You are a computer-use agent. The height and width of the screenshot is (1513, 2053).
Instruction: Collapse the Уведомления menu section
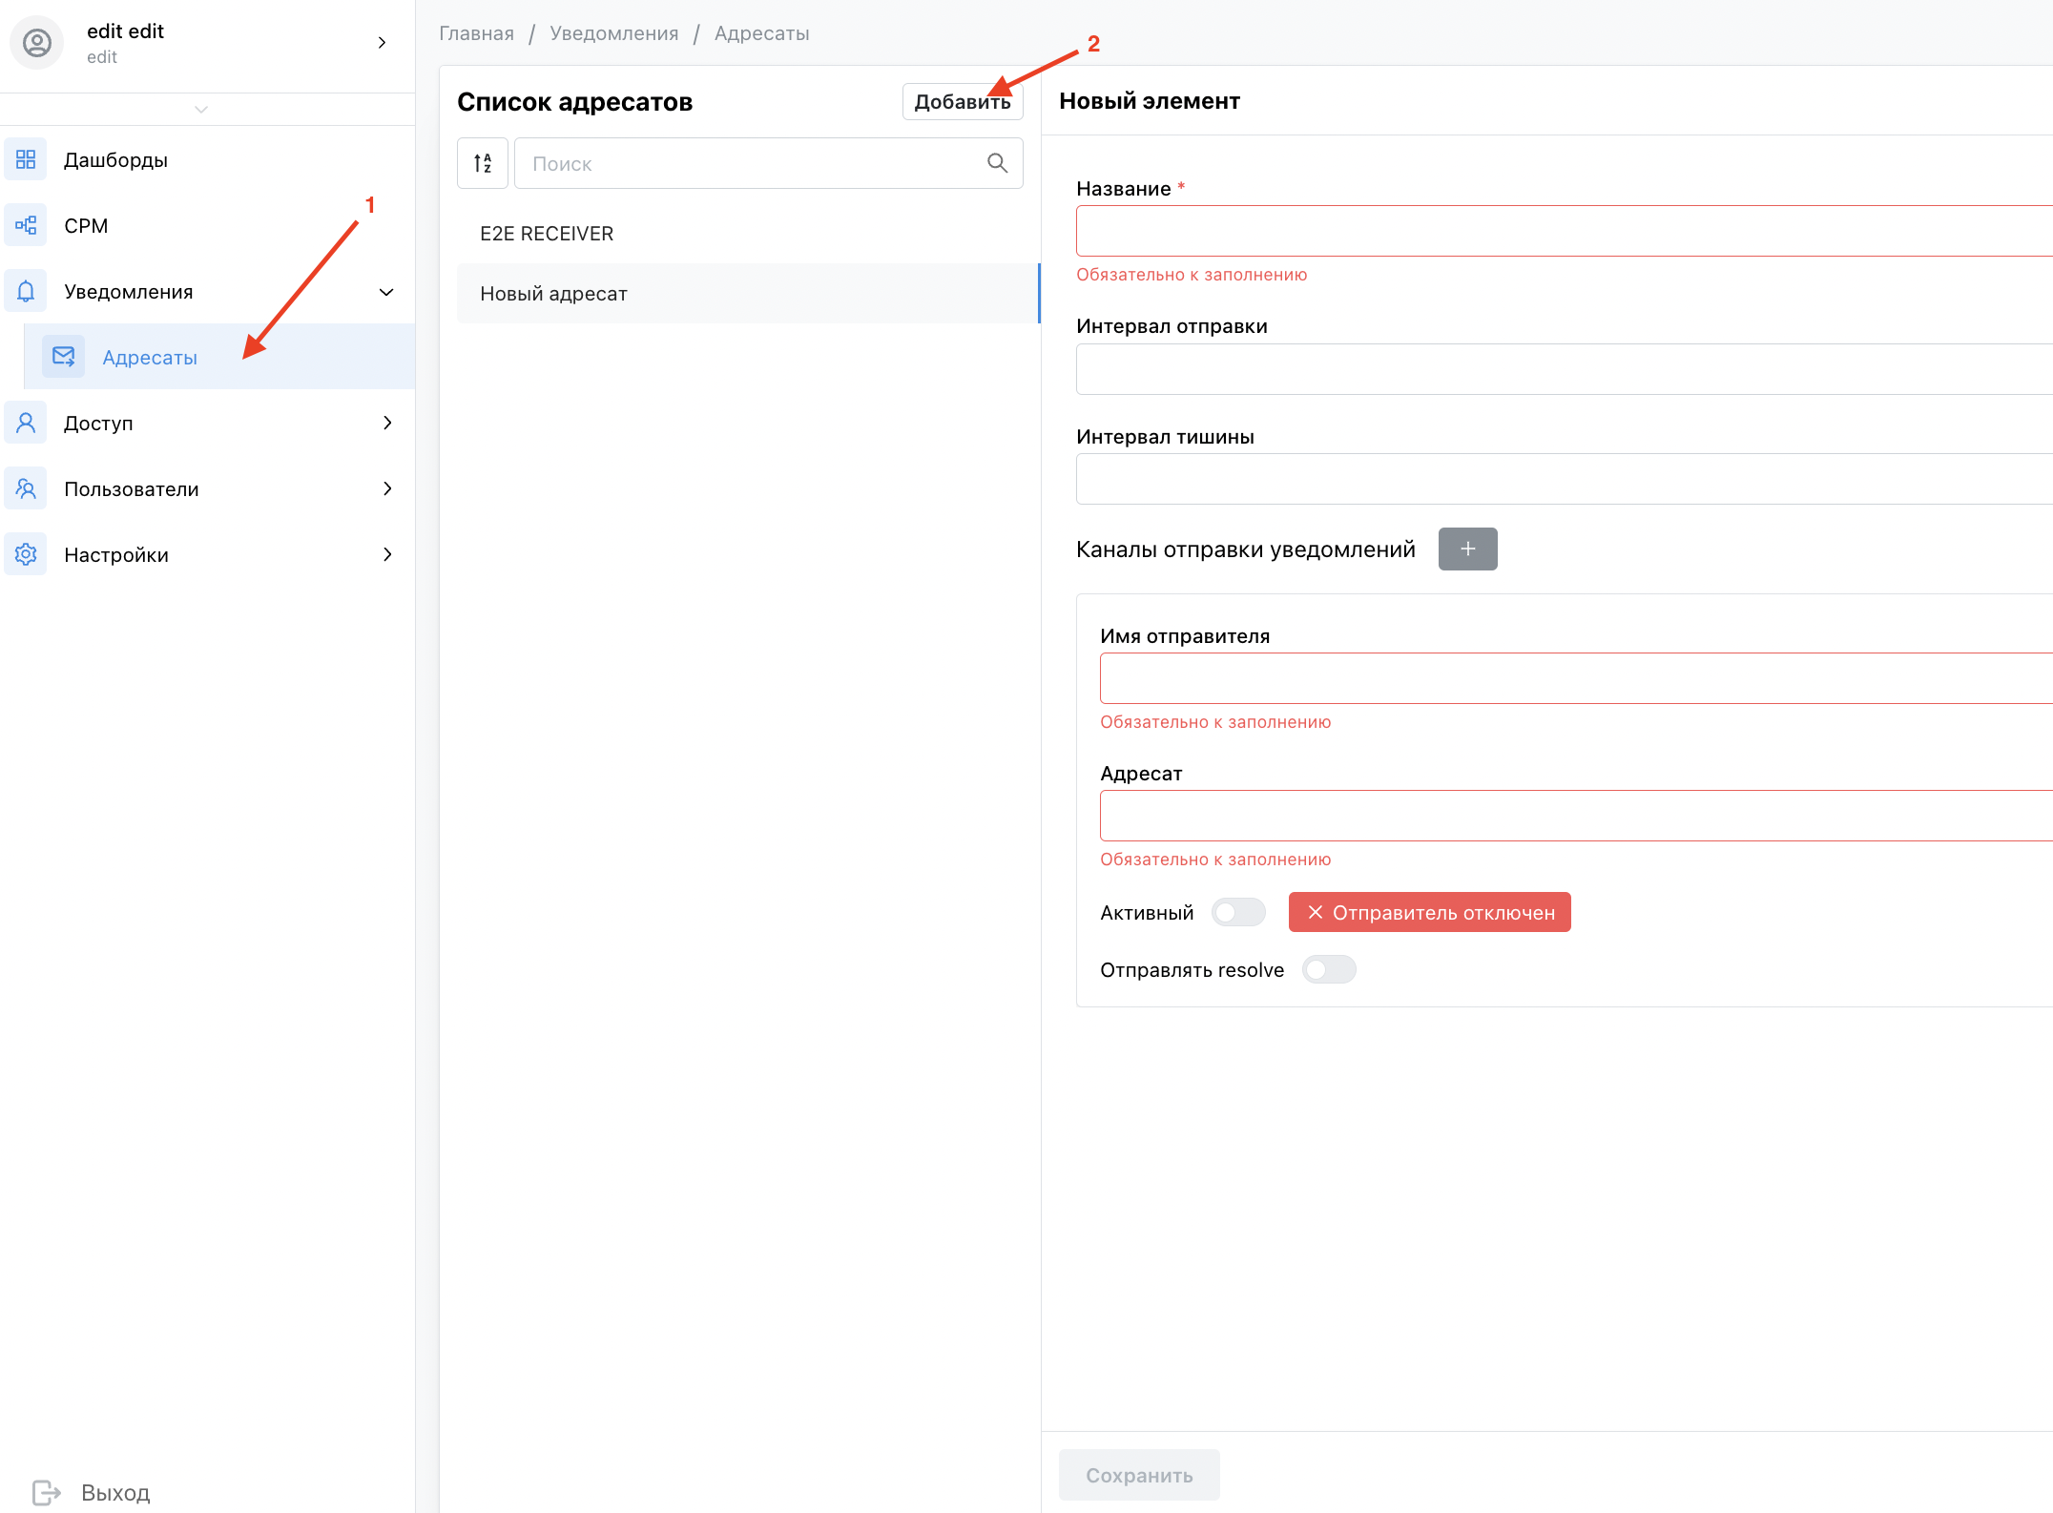point(386,292)
